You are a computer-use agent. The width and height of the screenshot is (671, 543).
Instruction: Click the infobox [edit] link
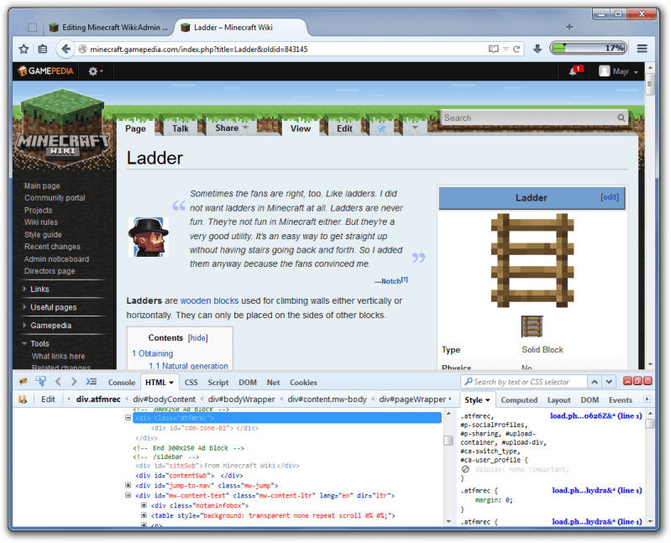[610, 197]
